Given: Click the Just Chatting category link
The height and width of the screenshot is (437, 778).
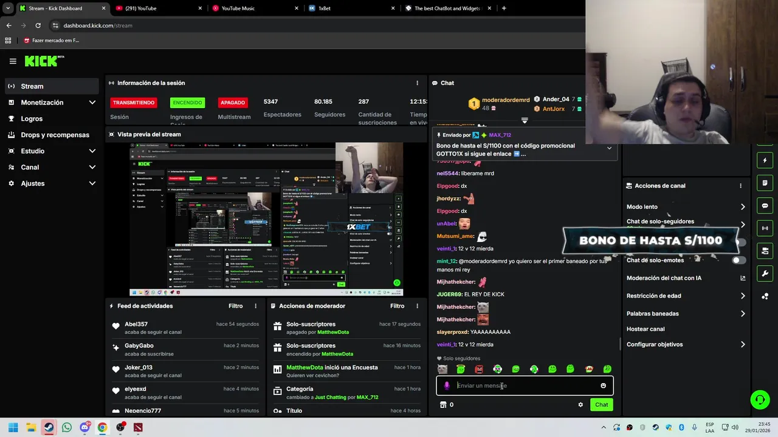Looking at the screenshot, I should tap(330, 398).
